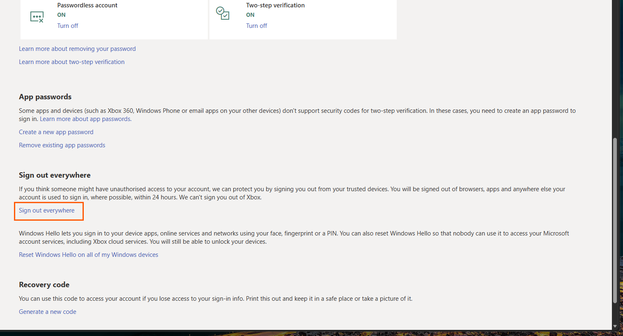
Task: Turn off Passwordless account
Action: click(x=67, y=25)
